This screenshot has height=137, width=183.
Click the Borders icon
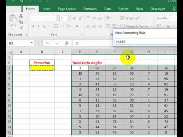[x=56, y=26]
